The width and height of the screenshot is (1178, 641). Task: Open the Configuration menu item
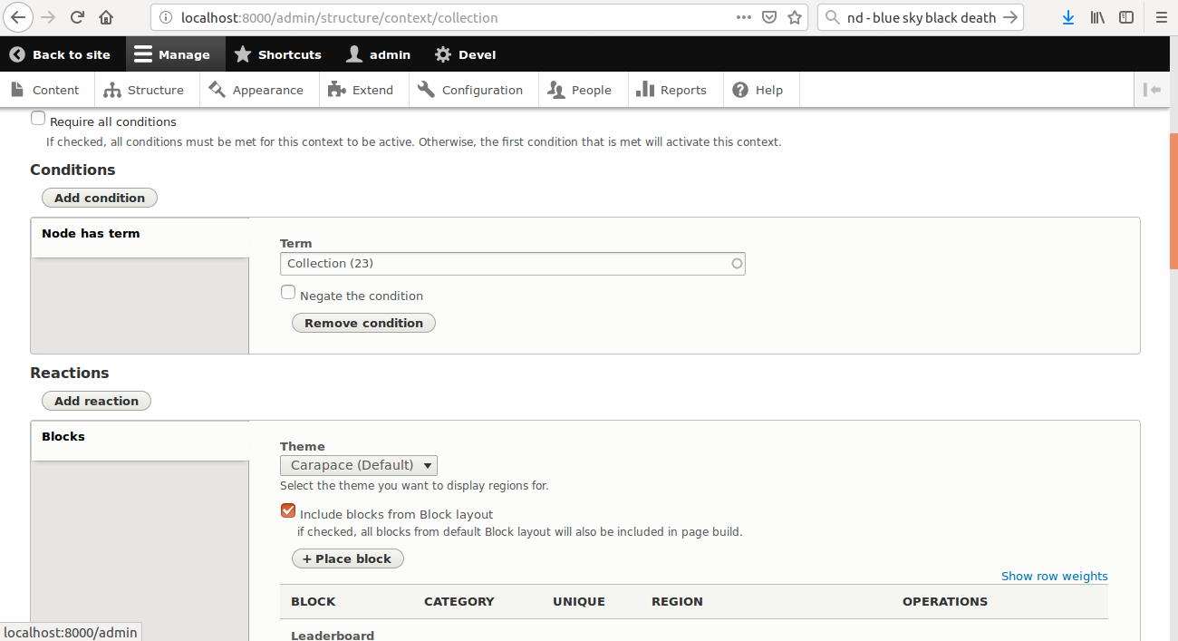470,90
